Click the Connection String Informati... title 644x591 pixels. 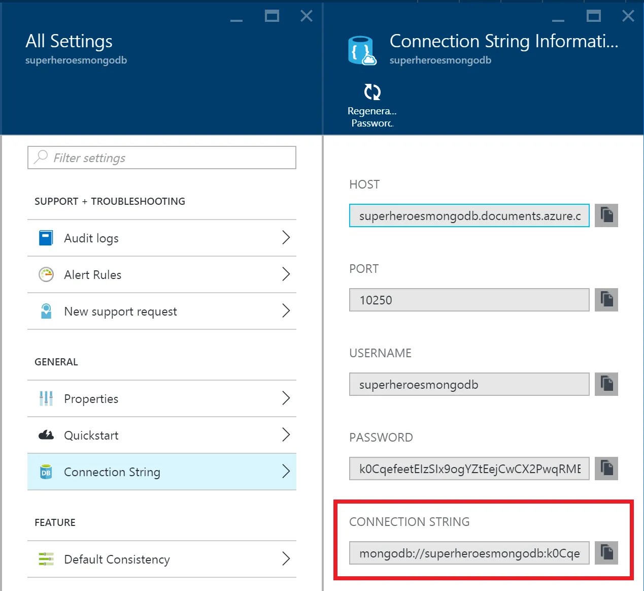[504, 41]
